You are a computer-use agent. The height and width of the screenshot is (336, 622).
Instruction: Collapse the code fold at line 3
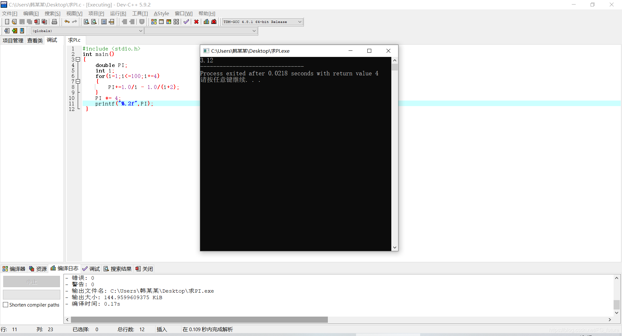pyautogui.click(x=78, y=60)
